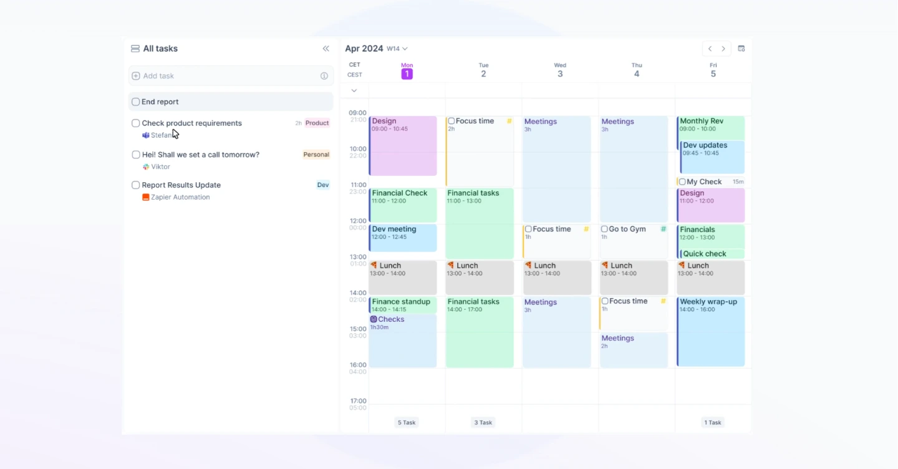
Task: Click hashtag icon on Go to Gym
Action: click(x=664, y=230)
